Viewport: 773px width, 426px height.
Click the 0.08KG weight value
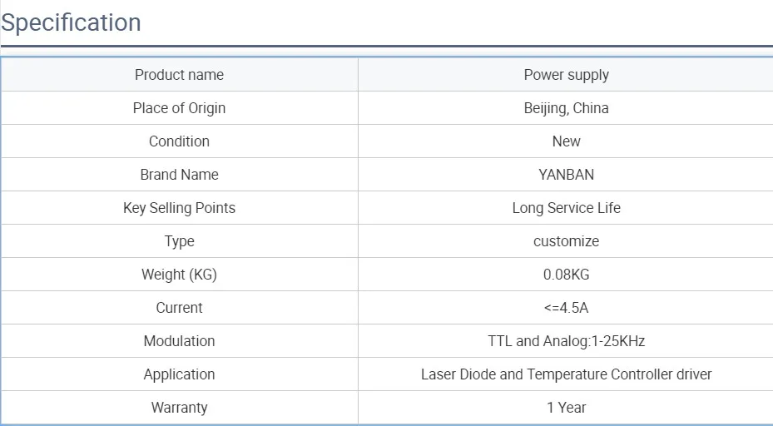tap(566, 274)
